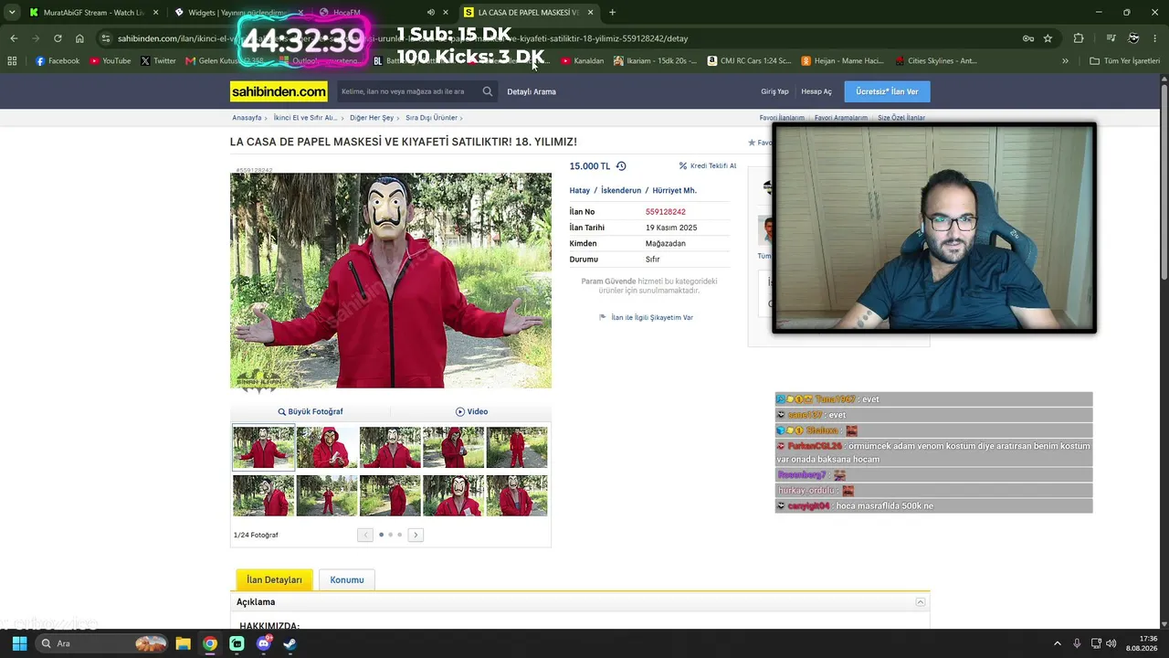Viewport: 1169px width, 658px height.
Task: Open Size Özel İlanlar link
Action: [901, 118]
